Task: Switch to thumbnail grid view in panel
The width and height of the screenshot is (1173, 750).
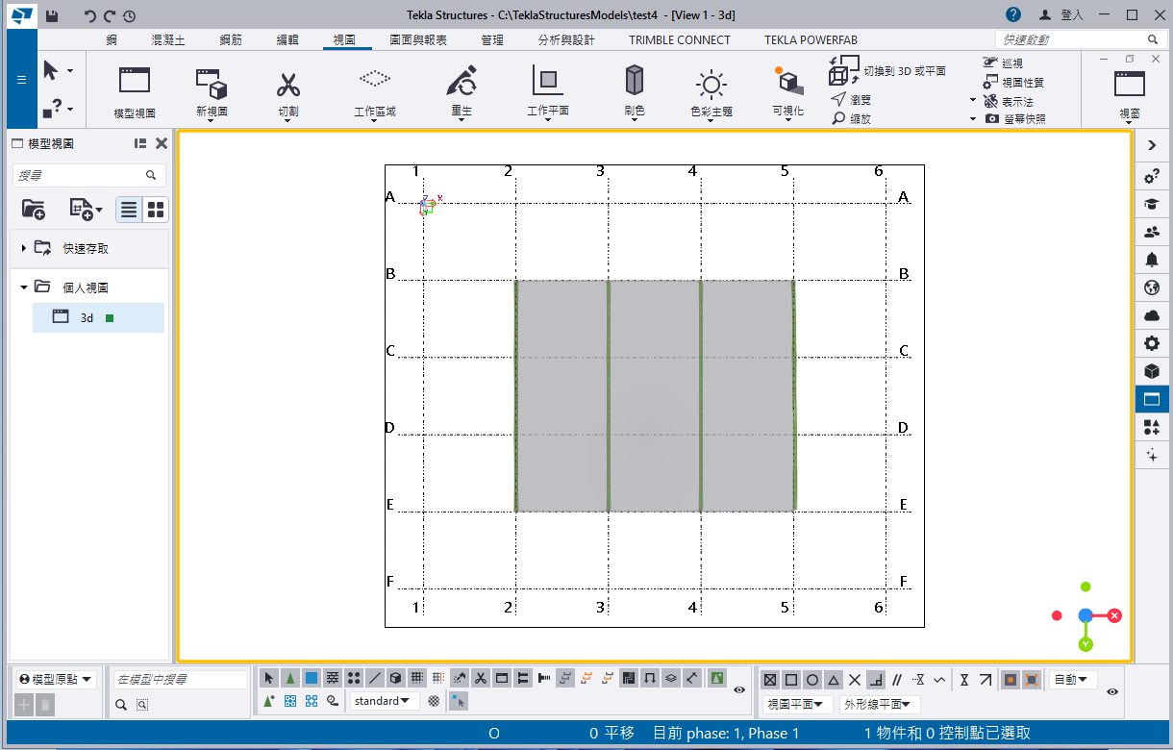Action: pyautogui.click(x=156, y=210)
